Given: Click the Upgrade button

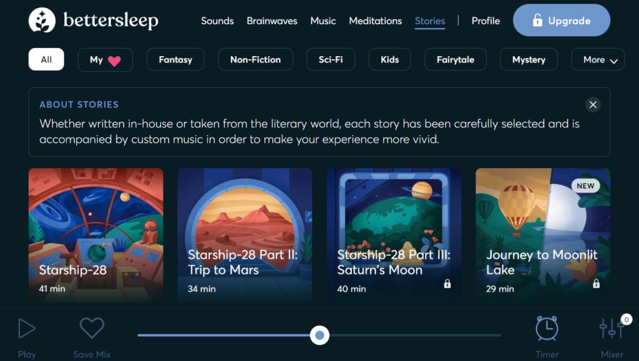Looking at the screenshot, I should 561,21.
